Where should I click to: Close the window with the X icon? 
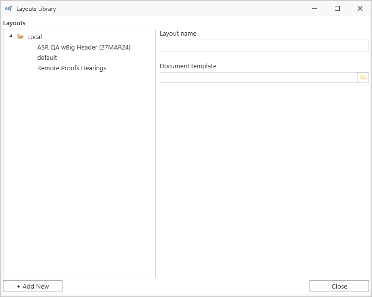(360, 8)
